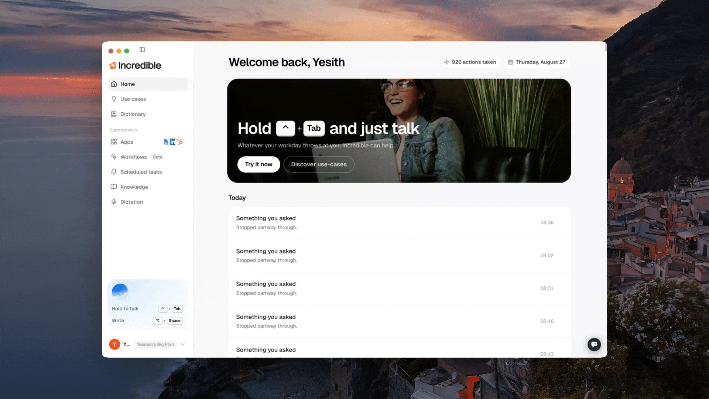Click the Hold to talk caret key

[x=163, y=308]
